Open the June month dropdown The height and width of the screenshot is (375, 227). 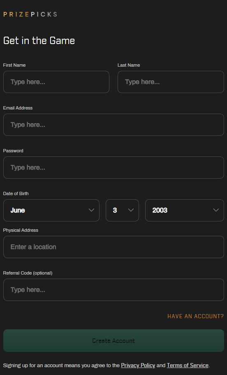pyautogui.click(x=51, y=210)
